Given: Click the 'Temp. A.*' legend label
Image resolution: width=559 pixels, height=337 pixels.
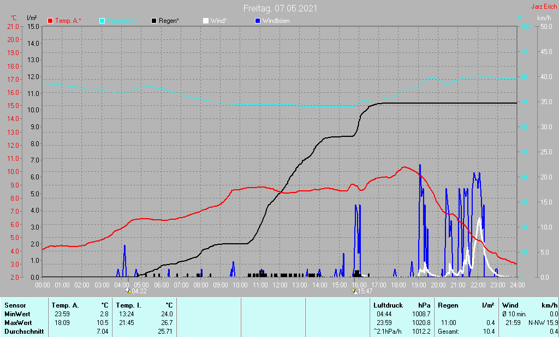Looking at the screenshot, I should point(68,21).
